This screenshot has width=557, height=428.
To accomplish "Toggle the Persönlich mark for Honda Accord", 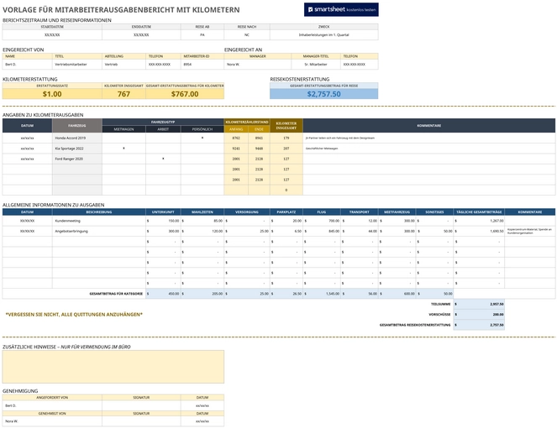I will pyautogui.click(x=202, y=138).
